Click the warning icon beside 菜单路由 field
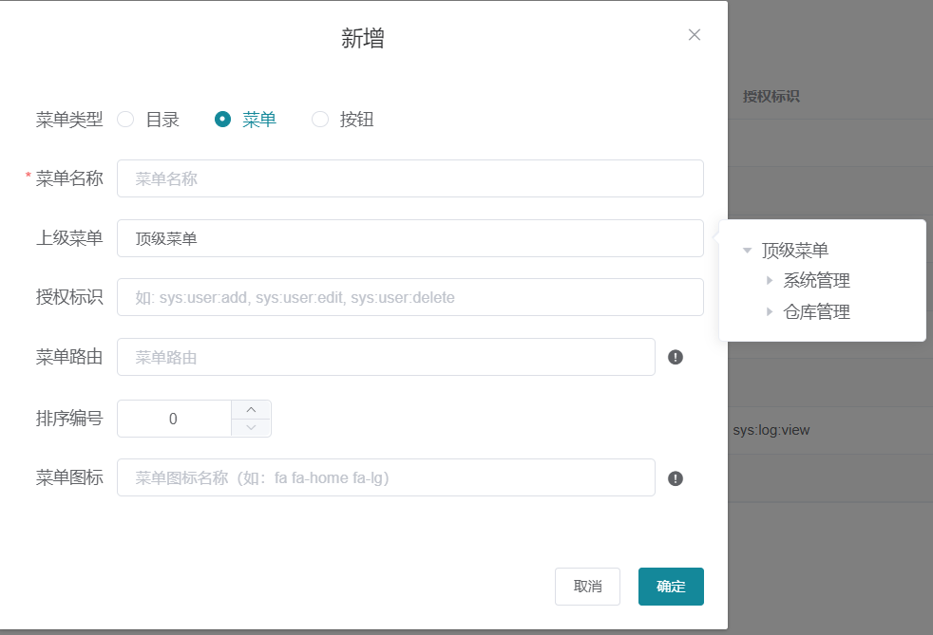Screen dimensions: 933x635 [675, 357]
